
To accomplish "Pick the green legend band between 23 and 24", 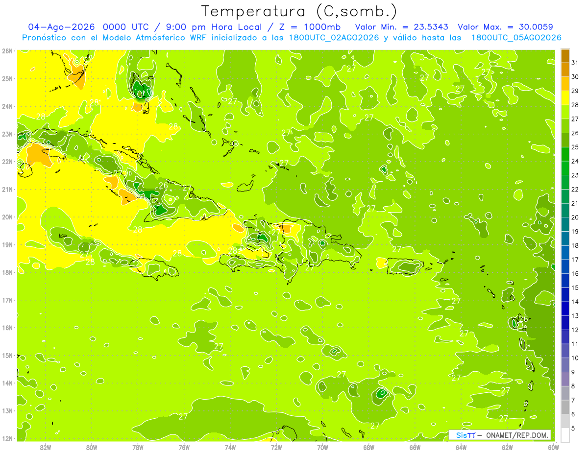I will click(565, 168).
